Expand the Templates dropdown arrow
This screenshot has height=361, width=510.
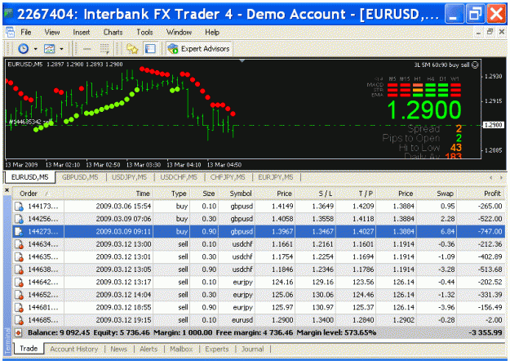[x=61, y=49]
